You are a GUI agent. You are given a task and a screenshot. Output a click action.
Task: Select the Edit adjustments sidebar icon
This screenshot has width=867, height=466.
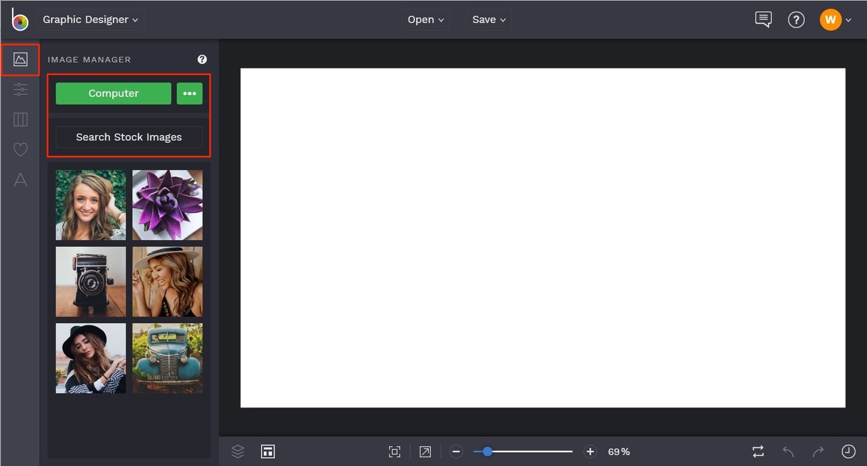tap(20, 88)
